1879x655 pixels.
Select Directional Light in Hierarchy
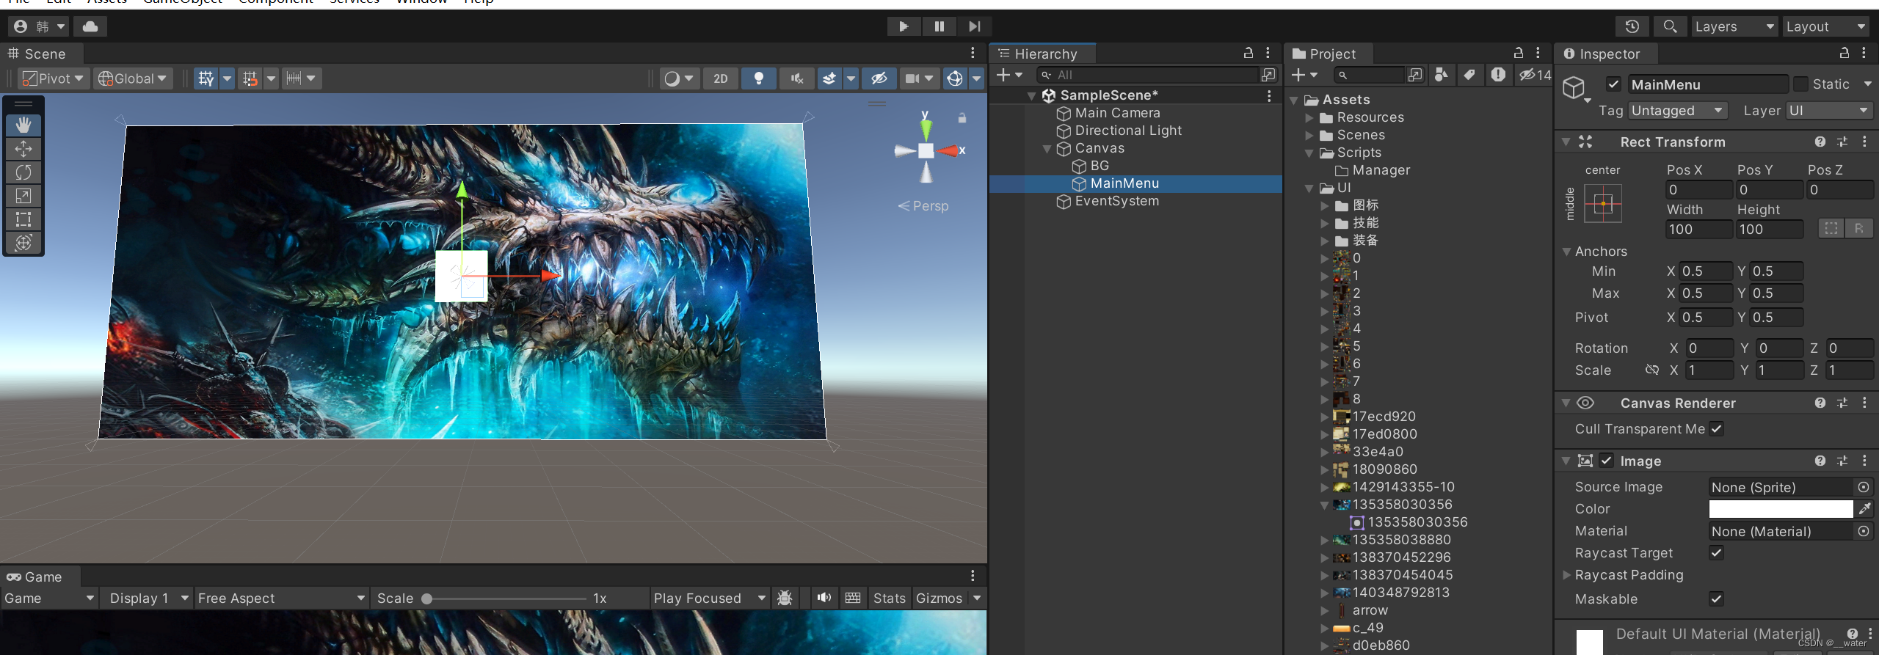tap(1127, 131)
